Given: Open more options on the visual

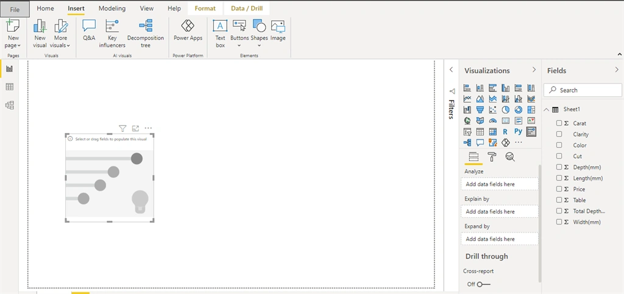Looking at the screenshot, I should tap(148, 128).
